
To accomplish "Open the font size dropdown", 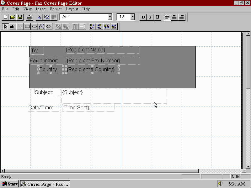I will click(132, 17).
